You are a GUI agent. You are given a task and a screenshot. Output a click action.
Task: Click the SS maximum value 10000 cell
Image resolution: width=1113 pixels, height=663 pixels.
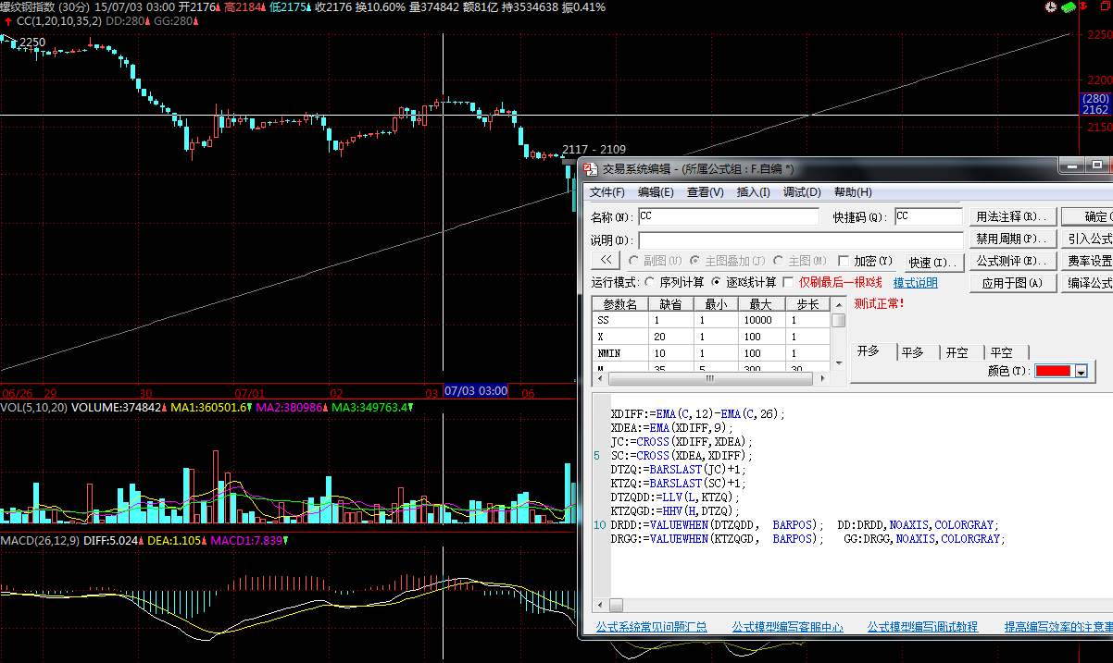(762, 320)
